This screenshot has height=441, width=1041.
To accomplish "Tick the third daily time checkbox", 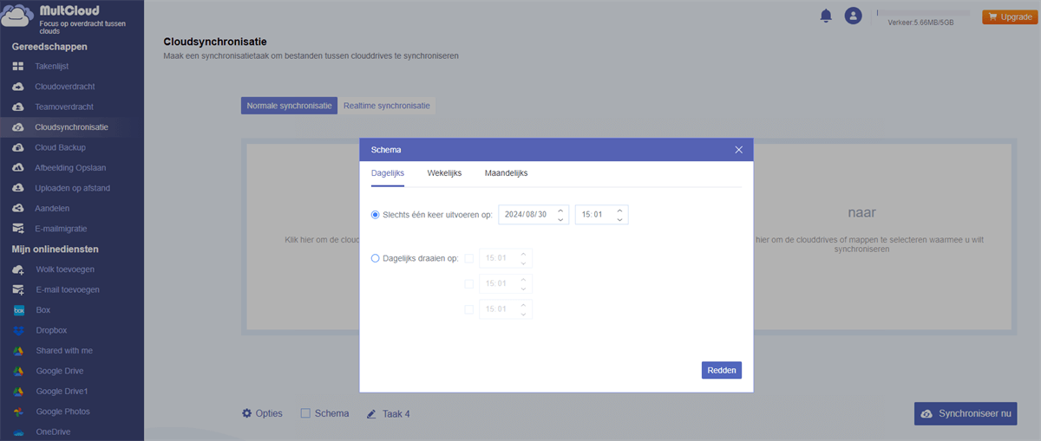I will [x=469, y=309].
